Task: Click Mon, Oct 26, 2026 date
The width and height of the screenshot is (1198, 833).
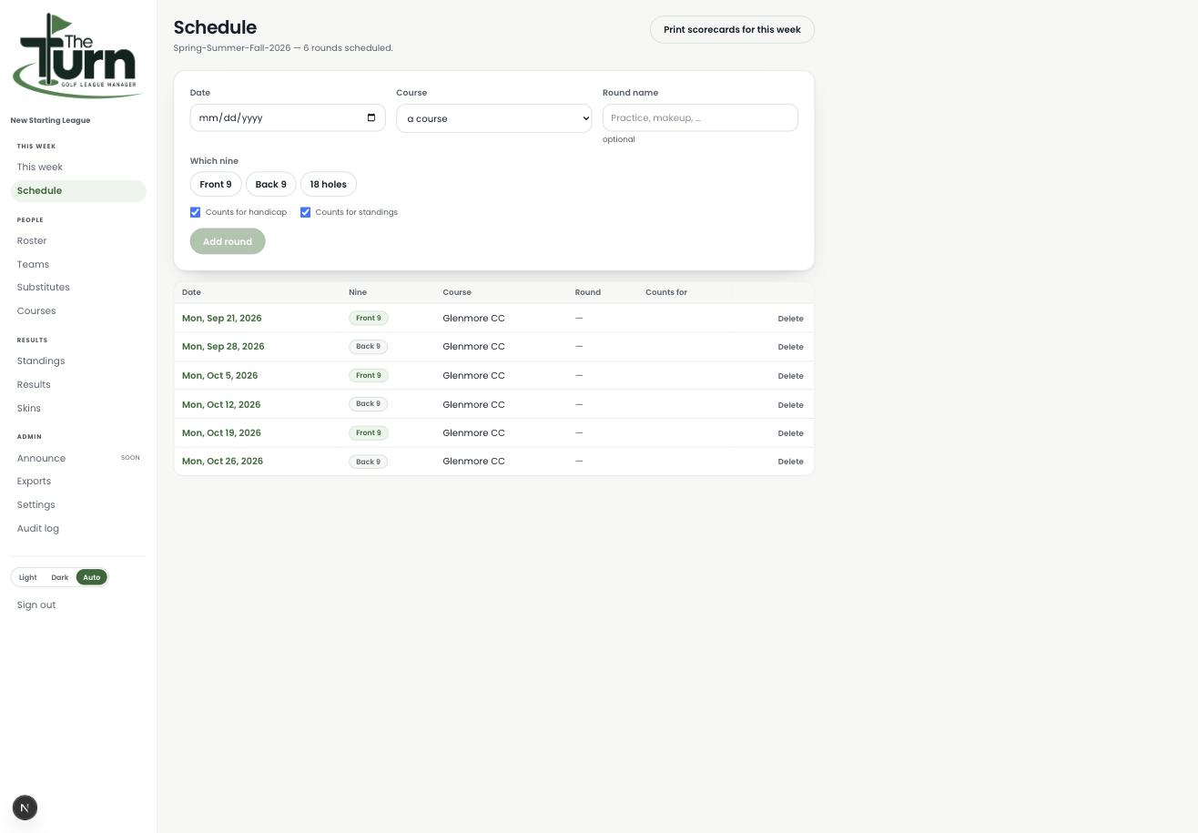Action: (x=222, y=462)
